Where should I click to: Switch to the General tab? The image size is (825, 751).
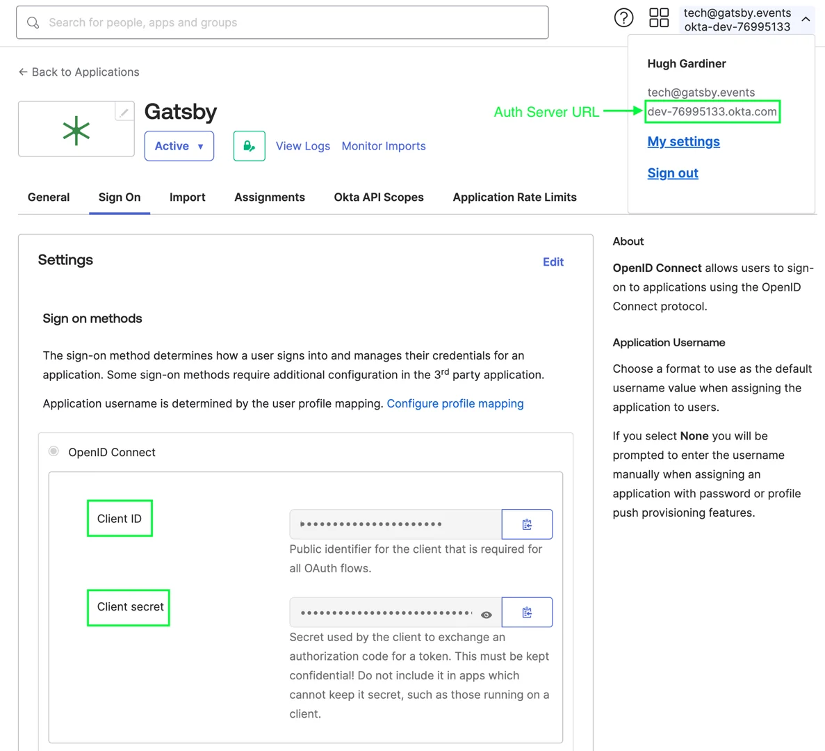(49, 197)
